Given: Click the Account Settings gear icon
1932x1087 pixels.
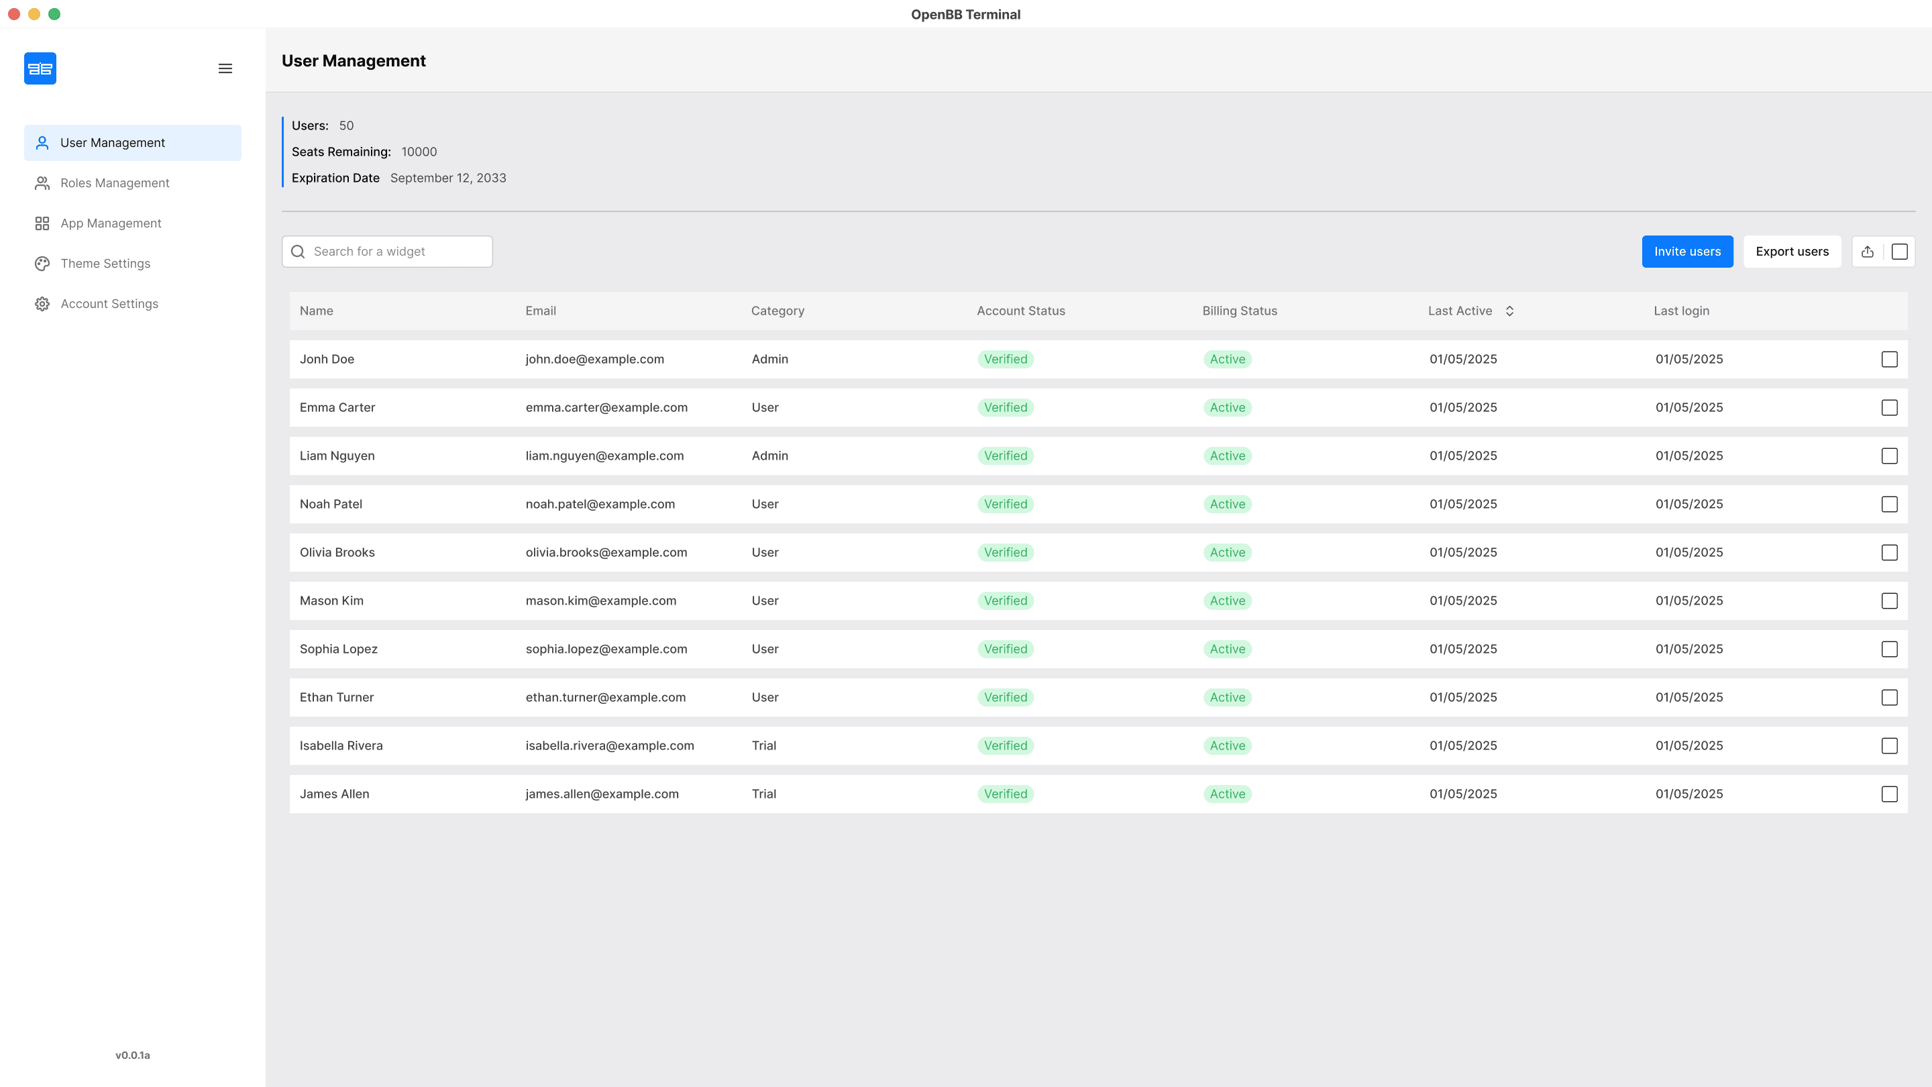Looking at the screenshot, I should click(42, 304).
